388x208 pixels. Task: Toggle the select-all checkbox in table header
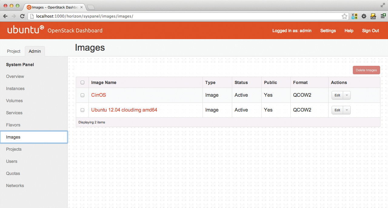coord(82,82)
